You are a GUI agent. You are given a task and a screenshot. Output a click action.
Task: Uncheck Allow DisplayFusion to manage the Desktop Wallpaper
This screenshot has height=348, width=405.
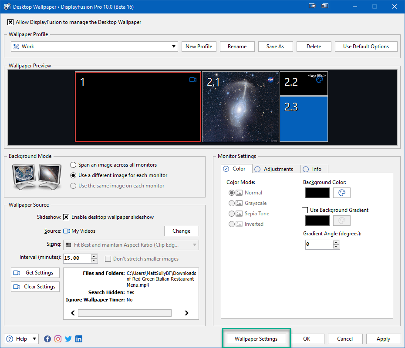(x=10, y=22)
